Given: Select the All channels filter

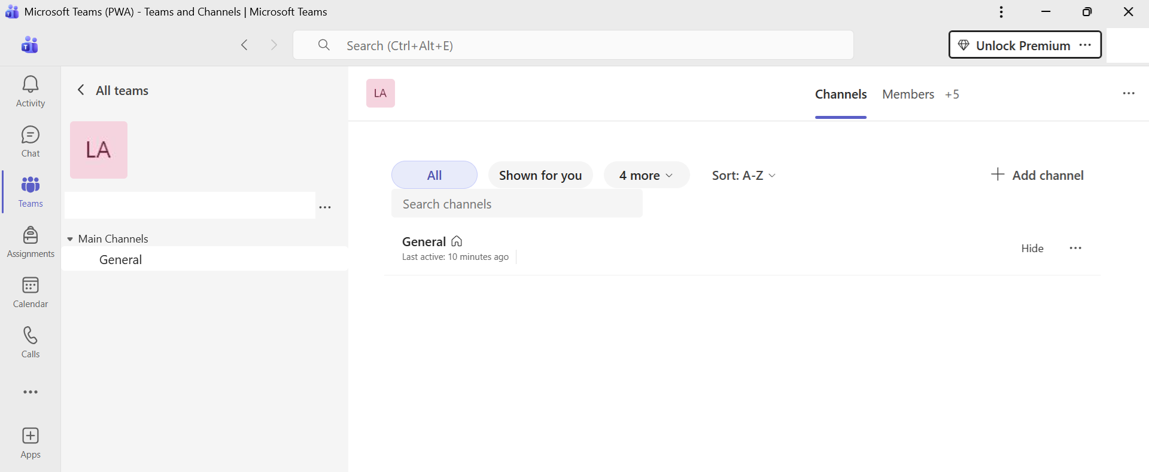Looking at the screenshot, I should tap(434, 175).
